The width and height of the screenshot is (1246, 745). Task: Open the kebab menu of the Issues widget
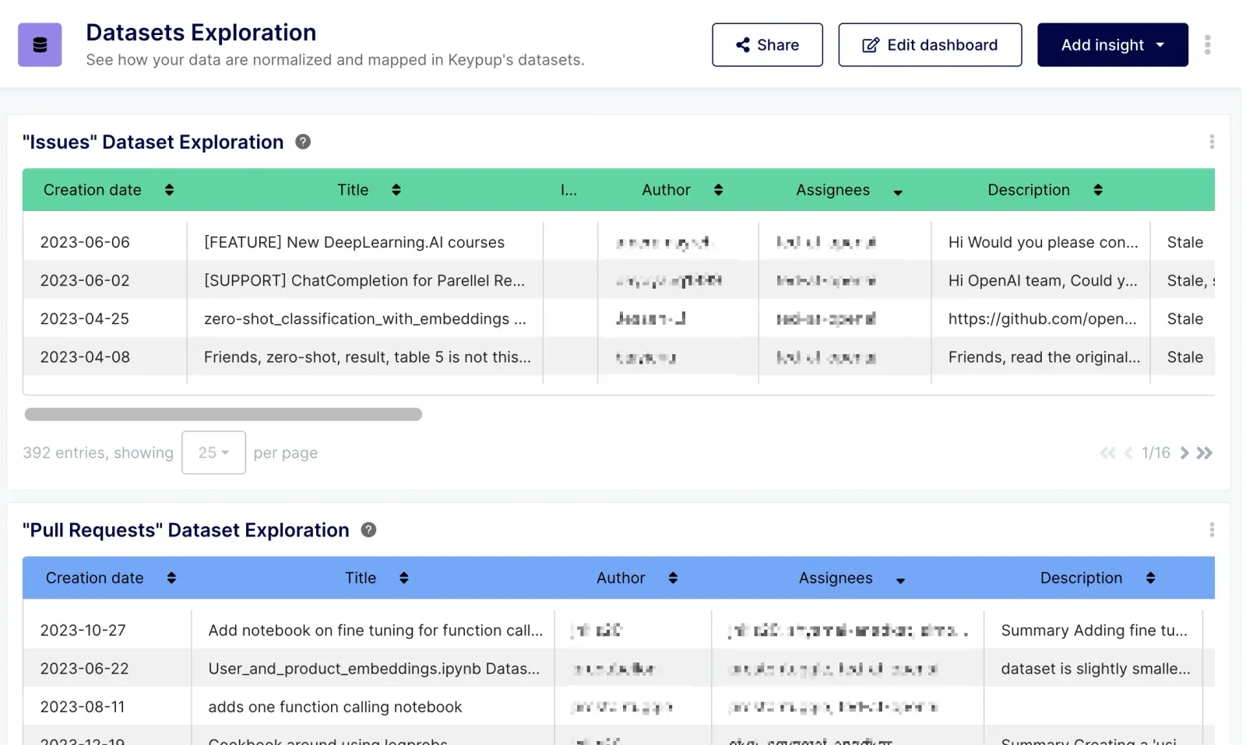pos(1212,141)
